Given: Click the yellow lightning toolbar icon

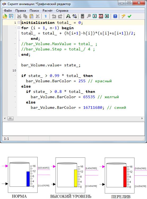Looking at the screenshot, I should [x=123, y=16].
